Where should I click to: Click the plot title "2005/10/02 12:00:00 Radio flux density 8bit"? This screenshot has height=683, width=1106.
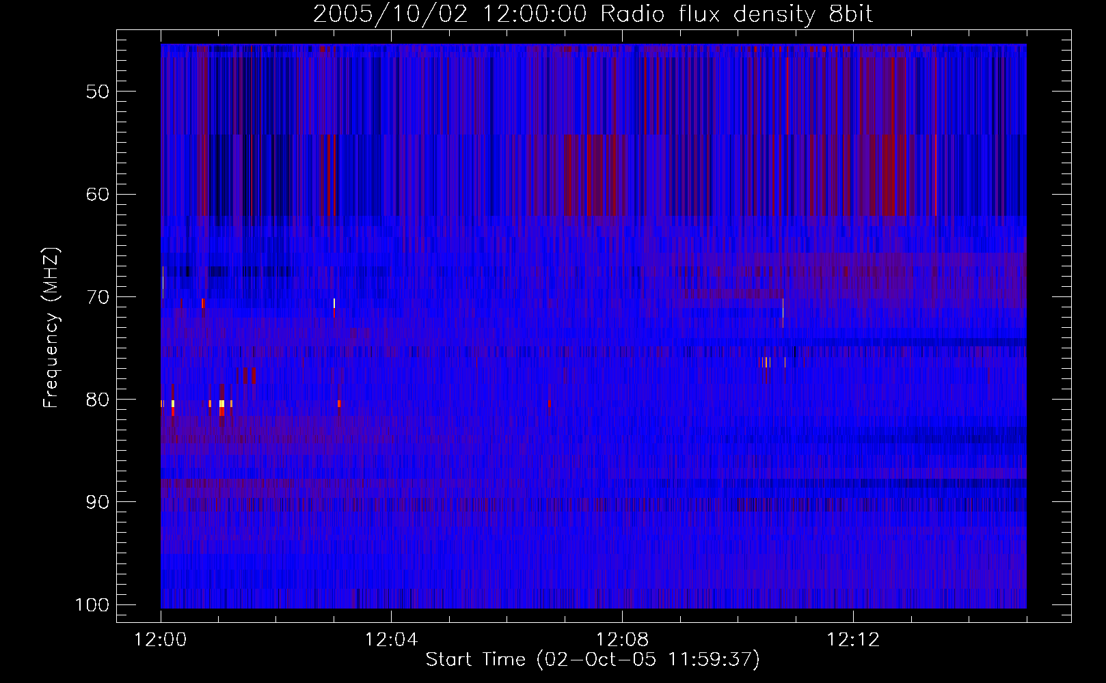(593, 14)
